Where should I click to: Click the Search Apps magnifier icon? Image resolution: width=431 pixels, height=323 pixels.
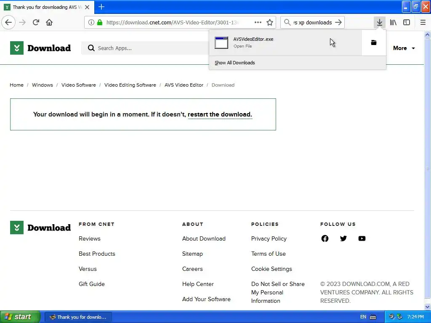pos(91,48)
